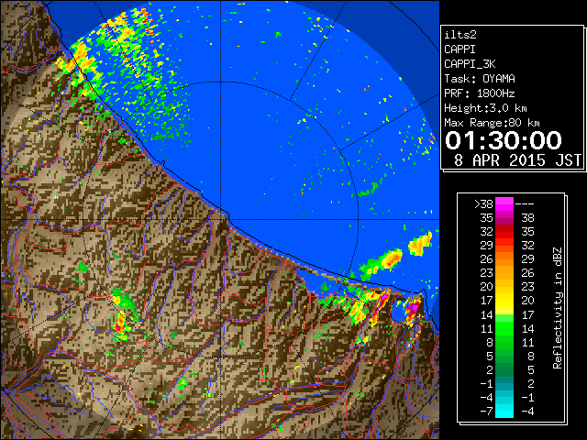Select the 'PRF: 1800Hz' text
Viewport: 587px width, 440px height.
(x=480, y=93)
